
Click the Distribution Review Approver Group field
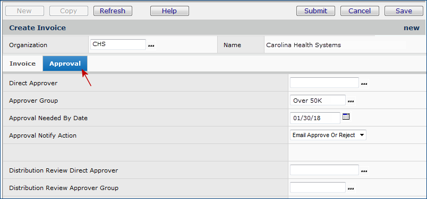(318, 187)
